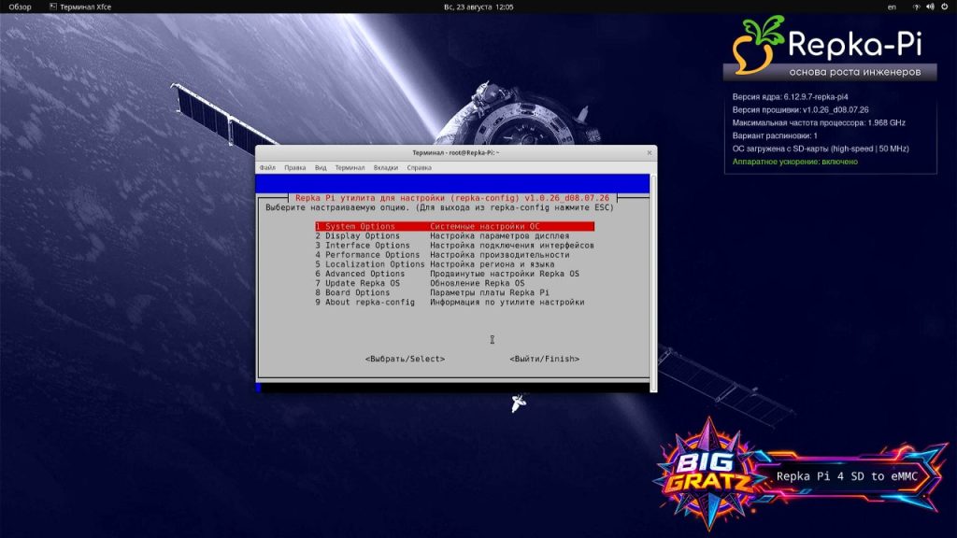
Task: Open the date and time calendar
Action: tap(478, 7)
